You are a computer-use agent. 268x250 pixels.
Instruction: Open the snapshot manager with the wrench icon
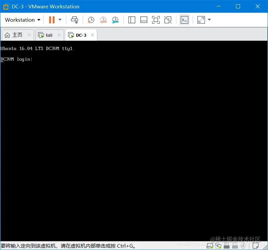(115, 20)
